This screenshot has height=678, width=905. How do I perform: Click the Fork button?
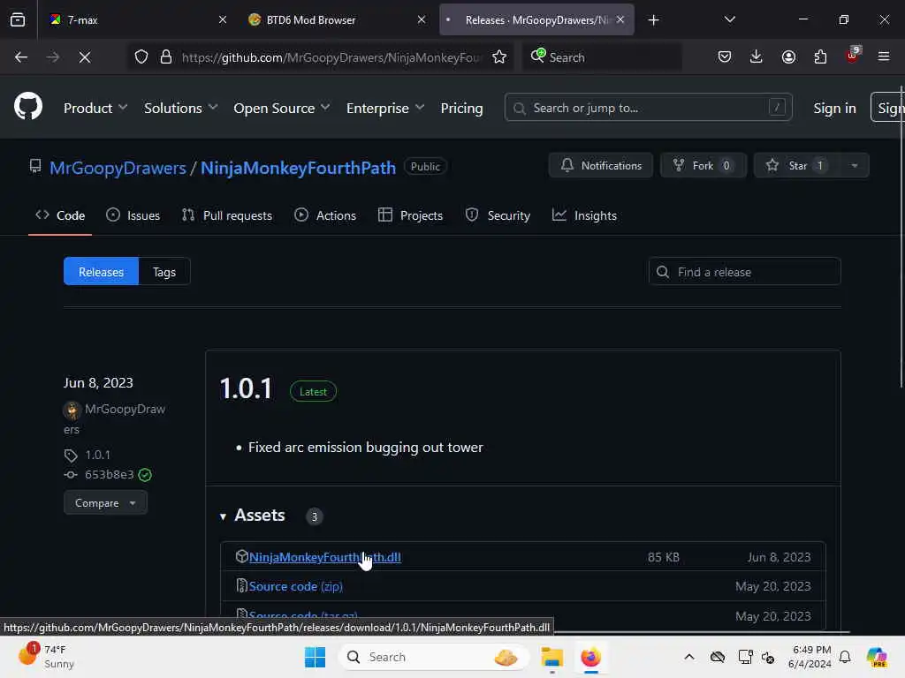coord(703,165)
